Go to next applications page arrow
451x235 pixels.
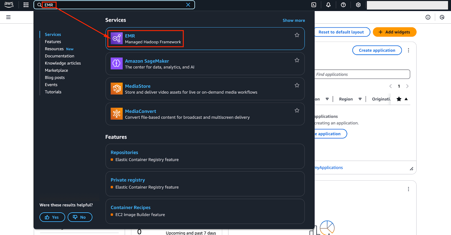pyautogui.click(x=407, y=86)
